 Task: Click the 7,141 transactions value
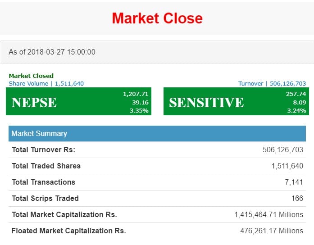click(x=294, y=182)
